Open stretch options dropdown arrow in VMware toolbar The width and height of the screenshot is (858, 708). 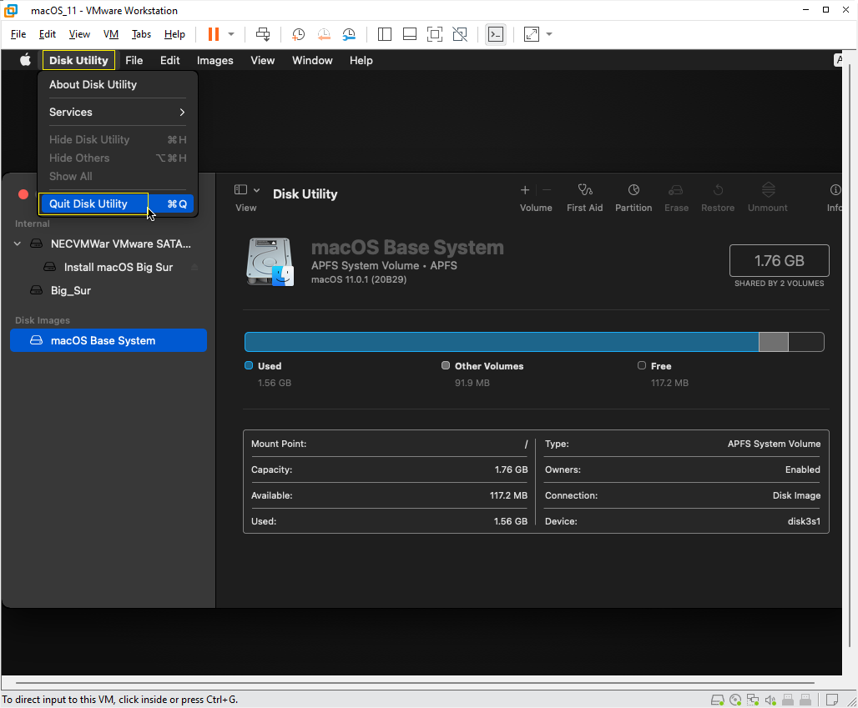(x=549, y=34)
